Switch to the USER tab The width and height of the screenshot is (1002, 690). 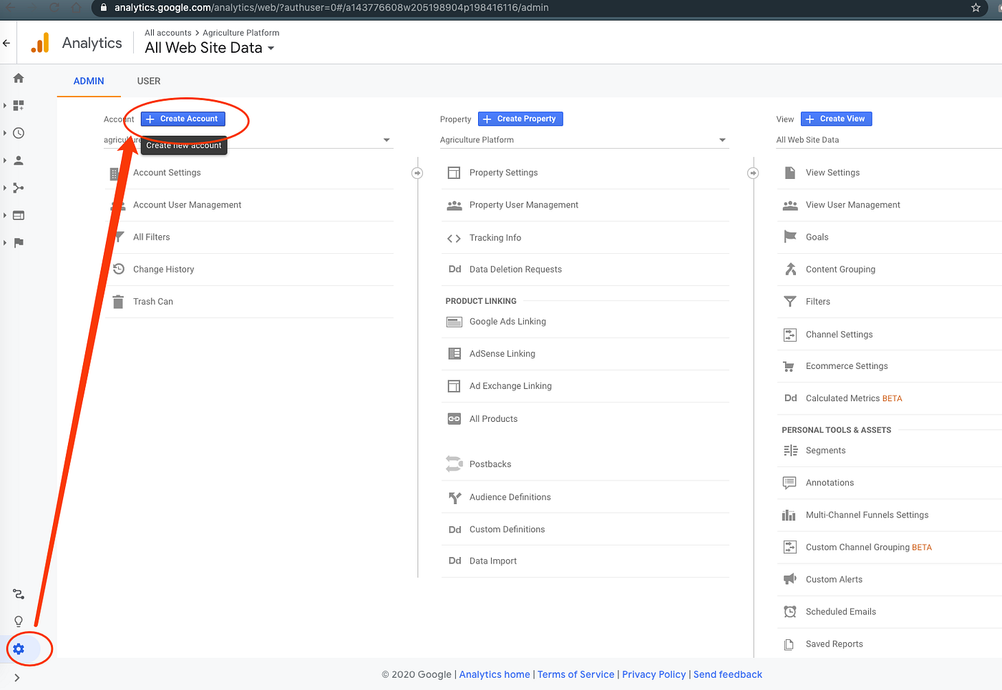pyautogui.click(x=149, y=81)
